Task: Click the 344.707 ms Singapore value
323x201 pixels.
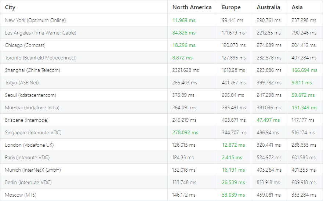Action: (x=234, y=132)
